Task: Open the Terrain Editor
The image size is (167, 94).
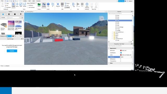Action: [x=39, y=5]
